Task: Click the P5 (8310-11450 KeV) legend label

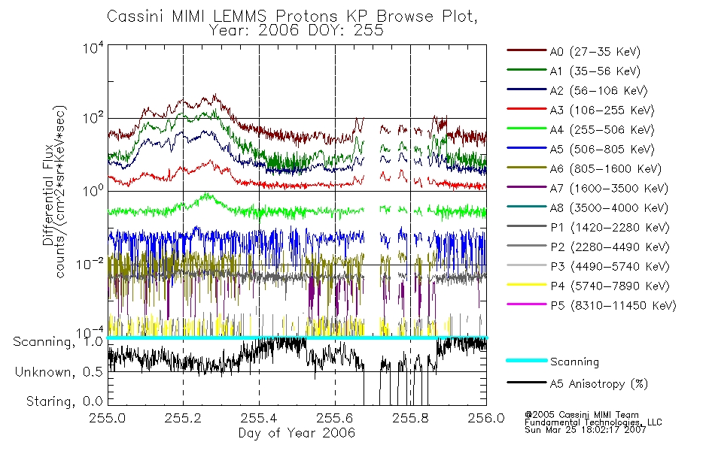Action: [x=613, y=306]
